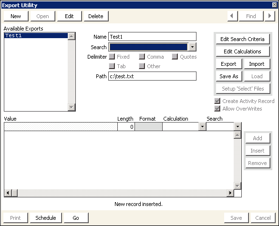The width and height of the screenshot is (279, 226).
Task: Click the Add button
Action: coord(258,138)
